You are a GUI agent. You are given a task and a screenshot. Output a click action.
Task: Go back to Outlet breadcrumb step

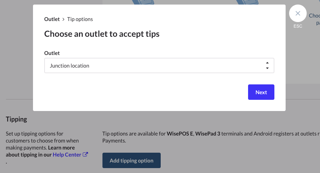[52, 19]
